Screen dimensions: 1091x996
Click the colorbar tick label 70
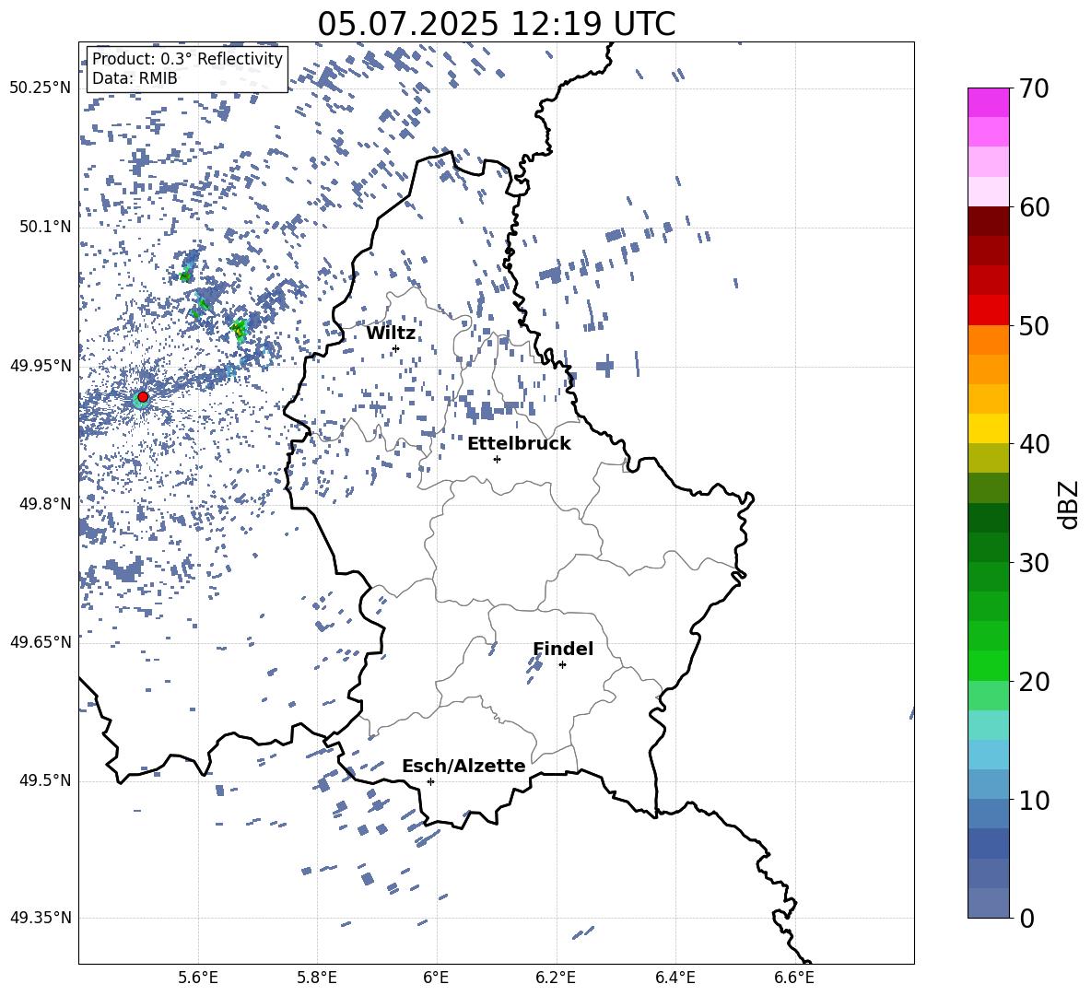[1035, 88]
